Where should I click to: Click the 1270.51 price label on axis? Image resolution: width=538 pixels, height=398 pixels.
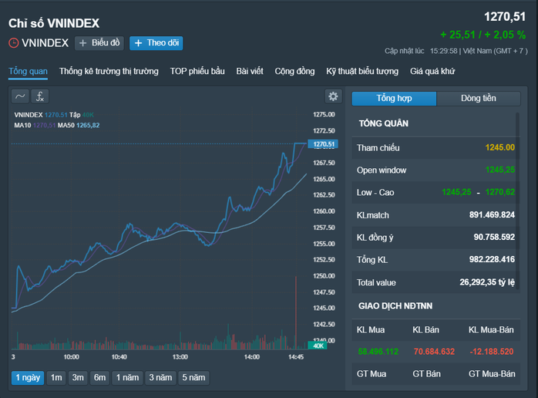click(323, 144)
